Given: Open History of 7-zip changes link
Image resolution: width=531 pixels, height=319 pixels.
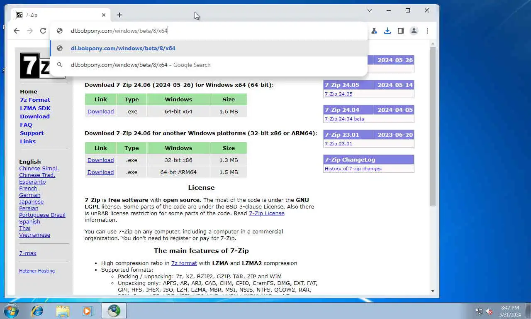Looking at the screenshot, I should point(353,169).
